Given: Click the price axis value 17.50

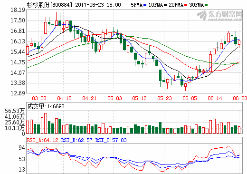Looking at the screenshot, I should 18,20.
